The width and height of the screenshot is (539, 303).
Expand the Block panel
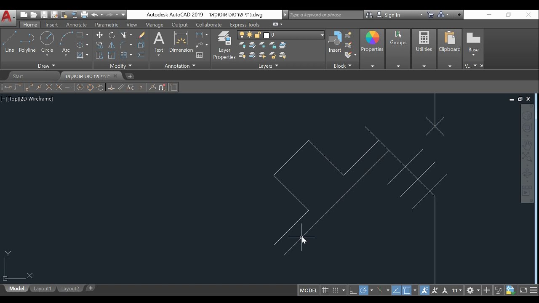pyautogui.click(x=342, y=66)
